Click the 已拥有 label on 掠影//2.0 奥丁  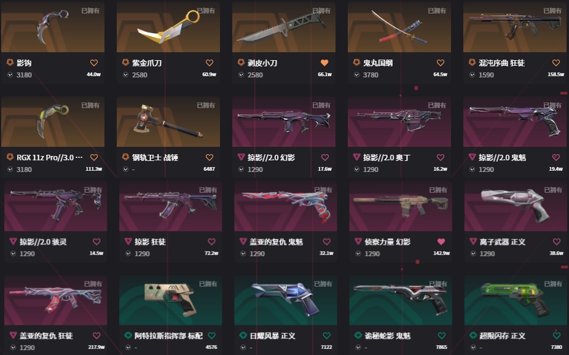coord(437,105)
